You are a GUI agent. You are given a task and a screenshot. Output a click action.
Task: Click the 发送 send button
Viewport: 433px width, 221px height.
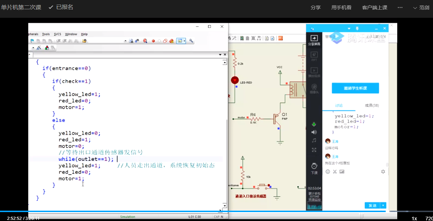(372, 205)
